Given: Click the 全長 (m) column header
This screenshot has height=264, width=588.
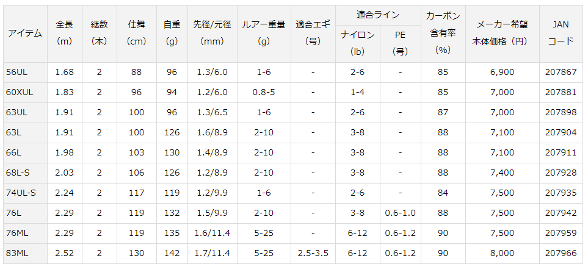Looking at the screenshot, I should point(65,34).
